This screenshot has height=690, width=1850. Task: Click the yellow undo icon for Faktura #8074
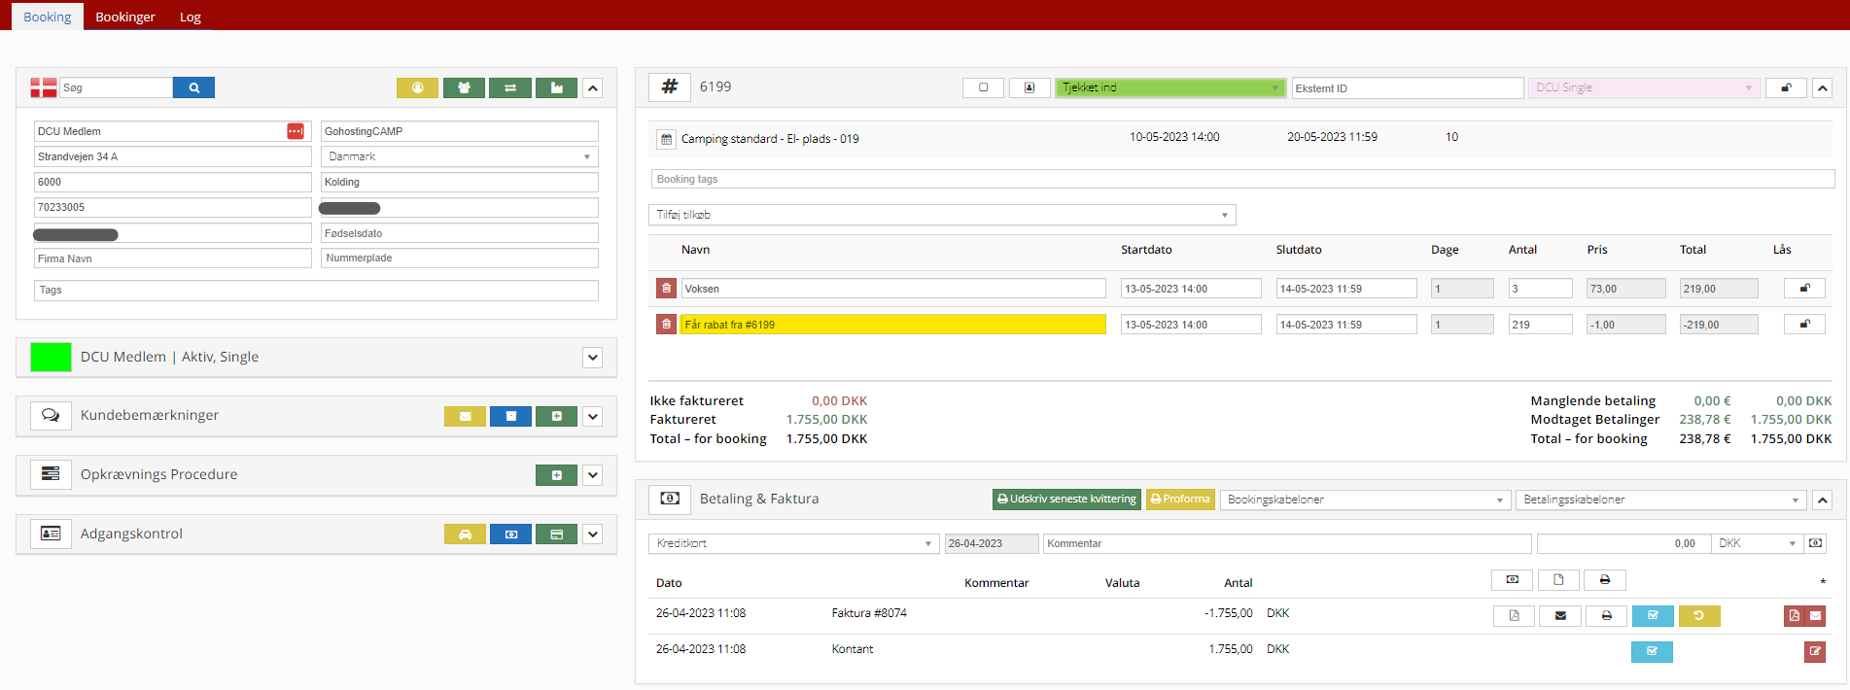[x=1698, y=615]
